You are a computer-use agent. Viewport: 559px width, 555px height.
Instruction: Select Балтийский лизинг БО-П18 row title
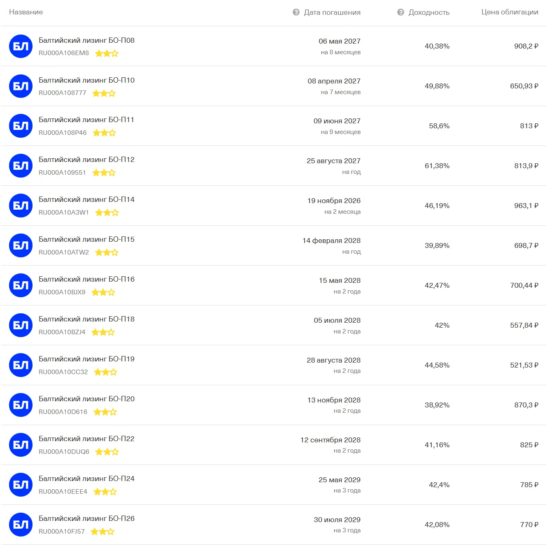(x=86, y=319)
